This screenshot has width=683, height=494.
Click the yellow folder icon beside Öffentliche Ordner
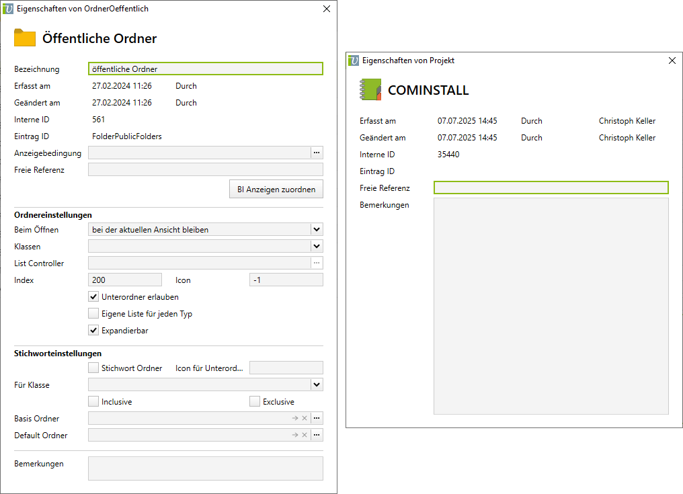pyautogui.click(x=25, y=38)
